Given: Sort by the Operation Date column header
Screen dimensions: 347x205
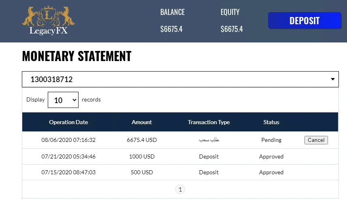Looking at the screenshot, I should point(68,122).
